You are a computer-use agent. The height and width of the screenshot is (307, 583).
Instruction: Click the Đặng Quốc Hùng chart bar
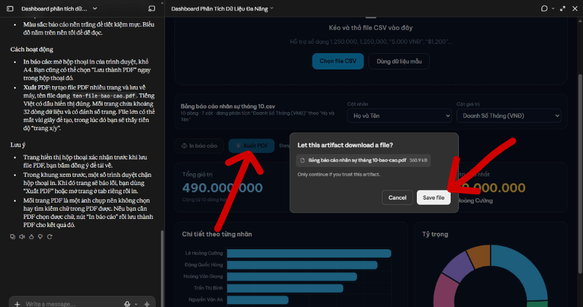[x=302, y=265]
